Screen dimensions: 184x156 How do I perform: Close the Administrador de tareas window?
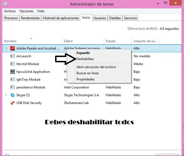tap(176, 3)
